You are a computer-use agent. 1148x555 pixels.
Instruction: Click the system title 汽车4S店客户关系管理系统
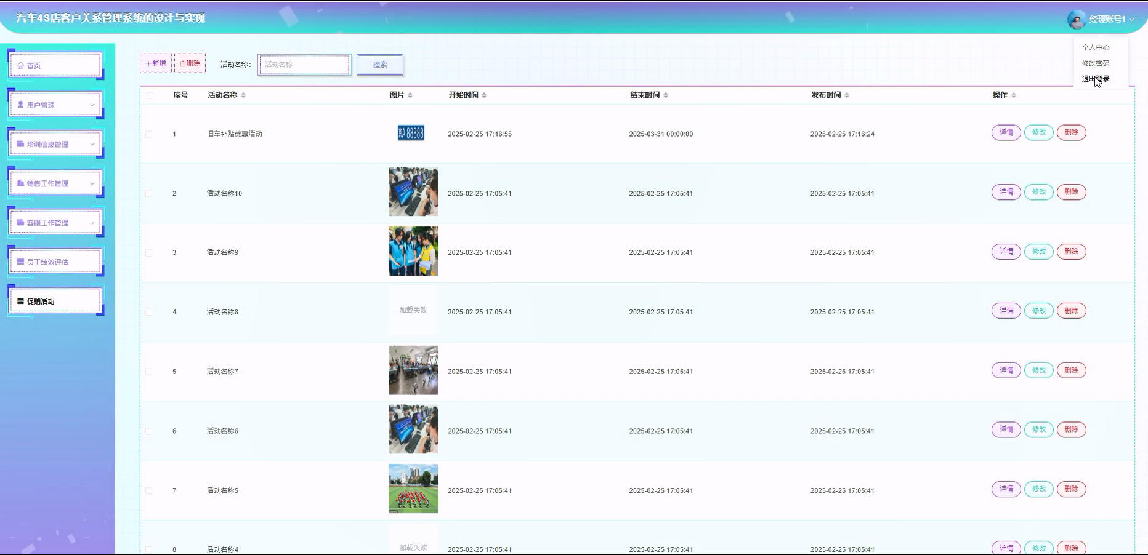(x=111, y=18)
